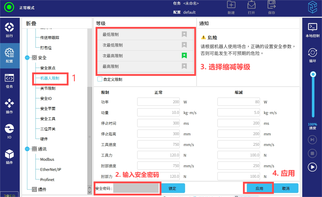
Task: Enable the 自定义限制 checkbox
Action: tap(100, 79)
